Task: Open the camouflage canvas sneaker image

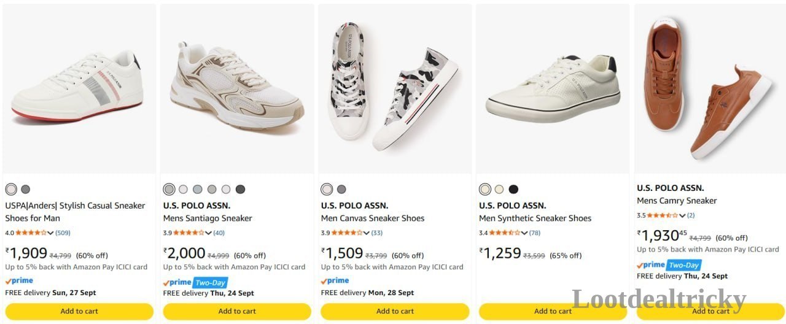Action: (x=395, y=89)
